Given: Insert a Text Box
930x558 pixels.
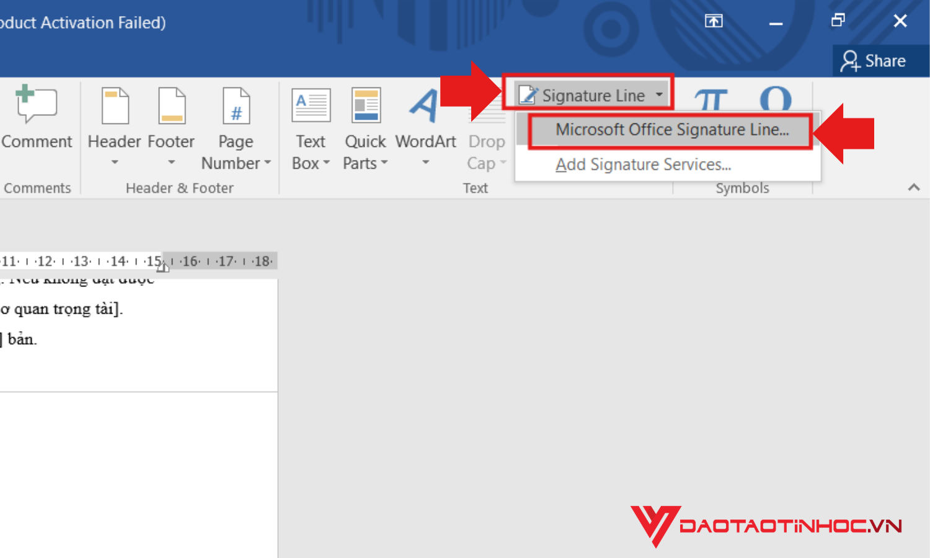Looking at the screenshot, I should click(311, 128).
